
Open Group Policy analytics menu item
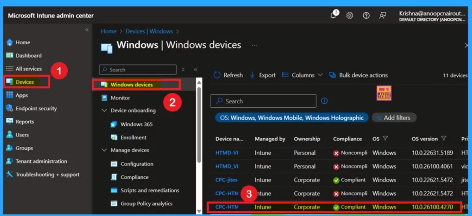click(x=147, y=204)
